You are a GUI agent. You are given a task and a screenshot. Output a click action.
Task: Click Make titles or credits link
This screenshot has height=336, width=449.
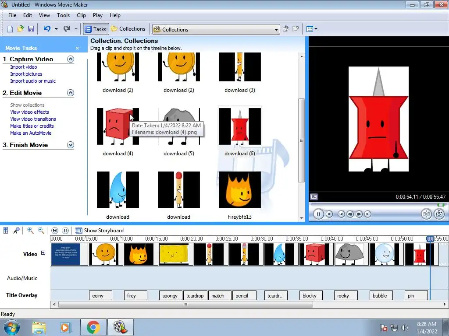point(32,126)
